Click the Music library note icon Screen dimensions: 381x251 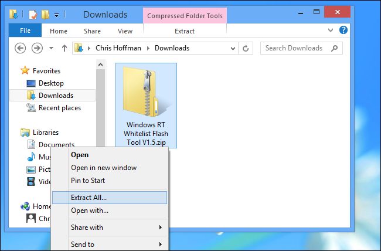click(31, 157)
